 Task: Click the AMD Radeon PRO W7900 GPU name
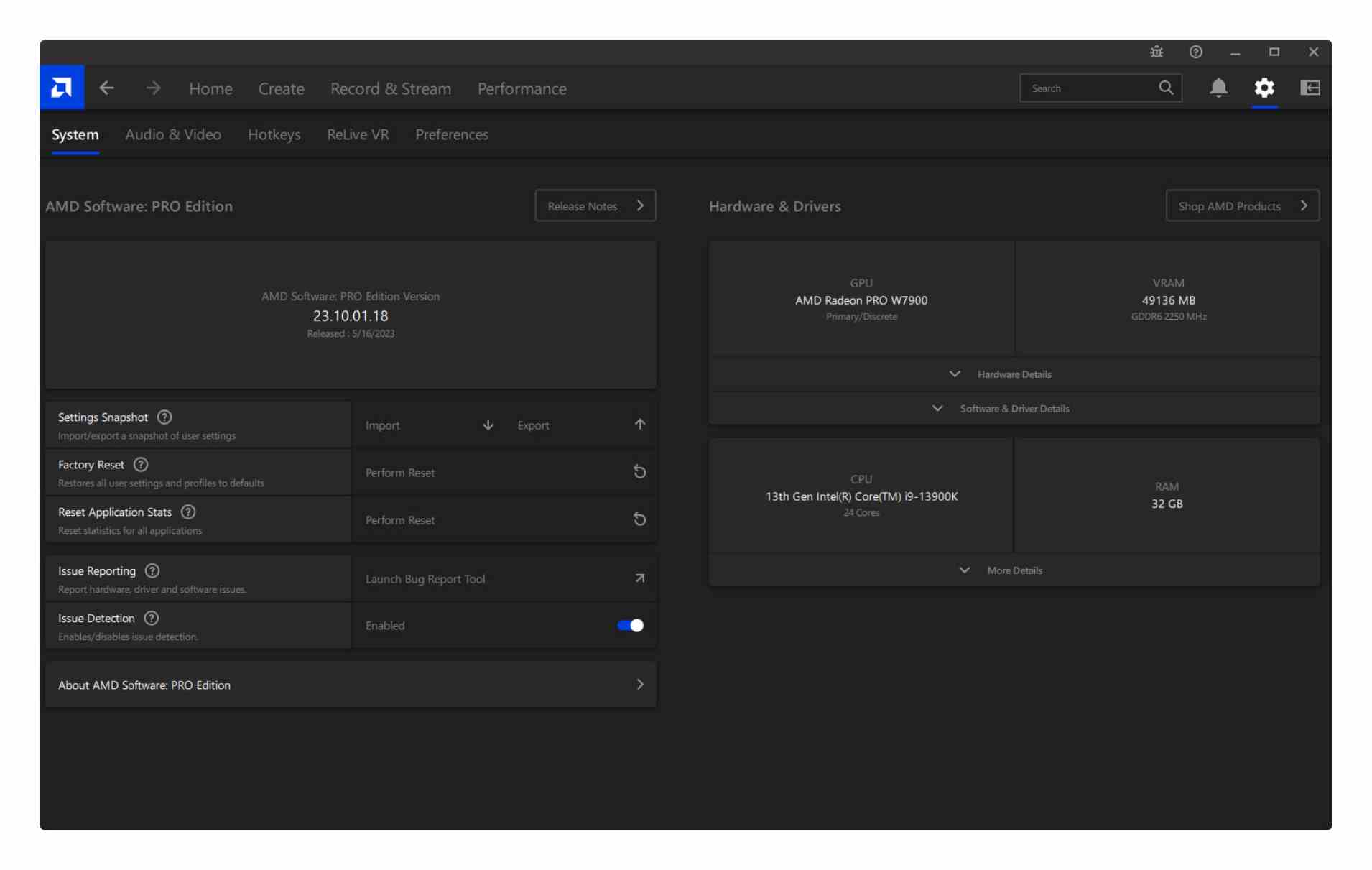click(x=861, y=300)
